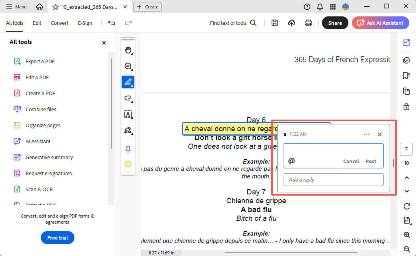Open the Fill & Sign tool

(128, 130)
